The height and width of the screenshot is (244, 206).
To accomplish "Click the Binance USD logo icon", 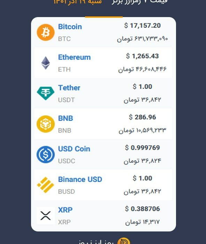I will tap(46, 185).
